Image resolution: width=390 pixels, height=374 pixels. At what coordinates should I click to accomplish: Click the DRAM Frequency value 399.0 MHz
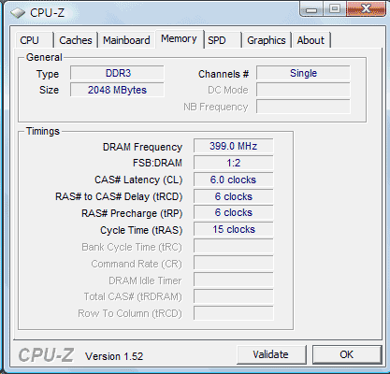pyautogui.click(x=234, y=146)
